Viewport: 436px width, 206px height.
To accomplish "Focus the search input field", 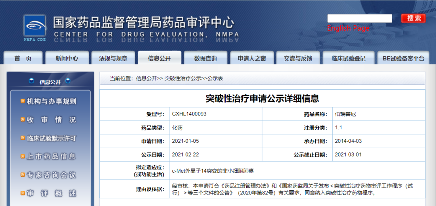I will [x=360, y=18].
